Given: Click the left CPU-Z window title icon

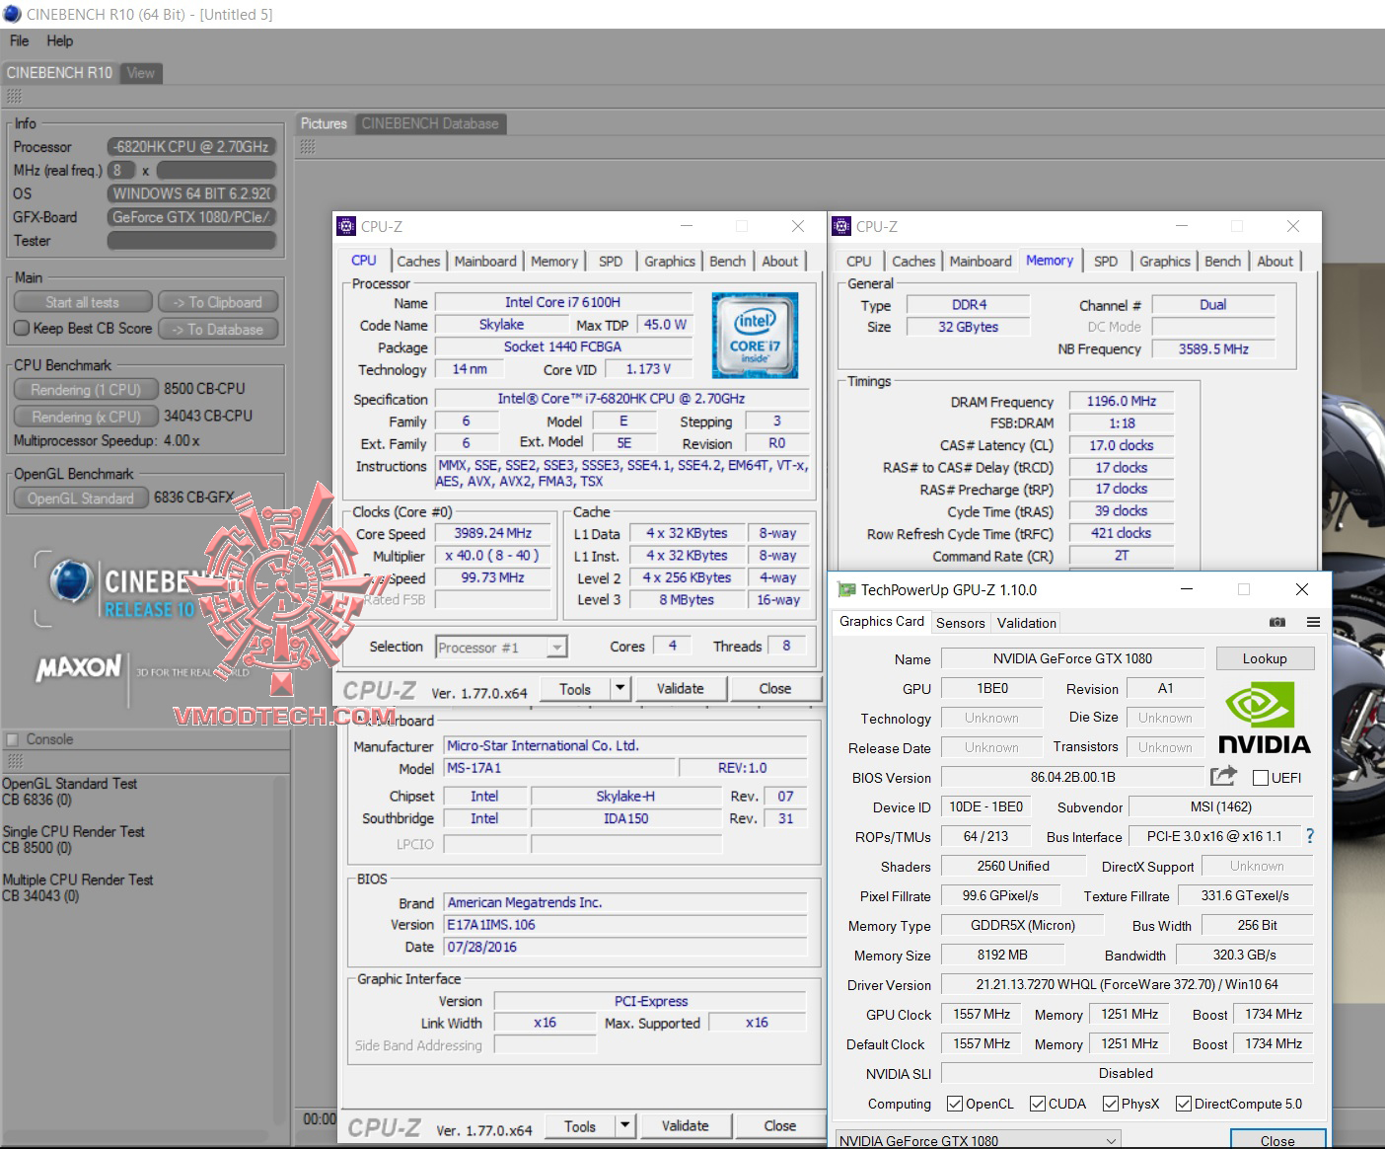Looking at the screenshot, I should click(x=346, y=226).
